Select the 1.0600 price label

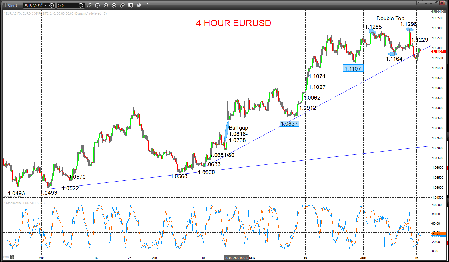(x=206, y=172)
